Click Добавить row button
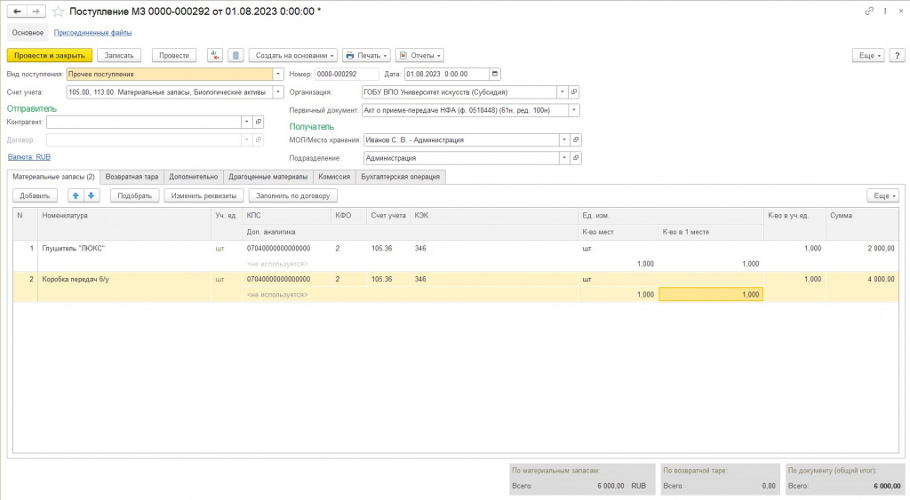The image size is (910, 500). (x=35, y=196)
